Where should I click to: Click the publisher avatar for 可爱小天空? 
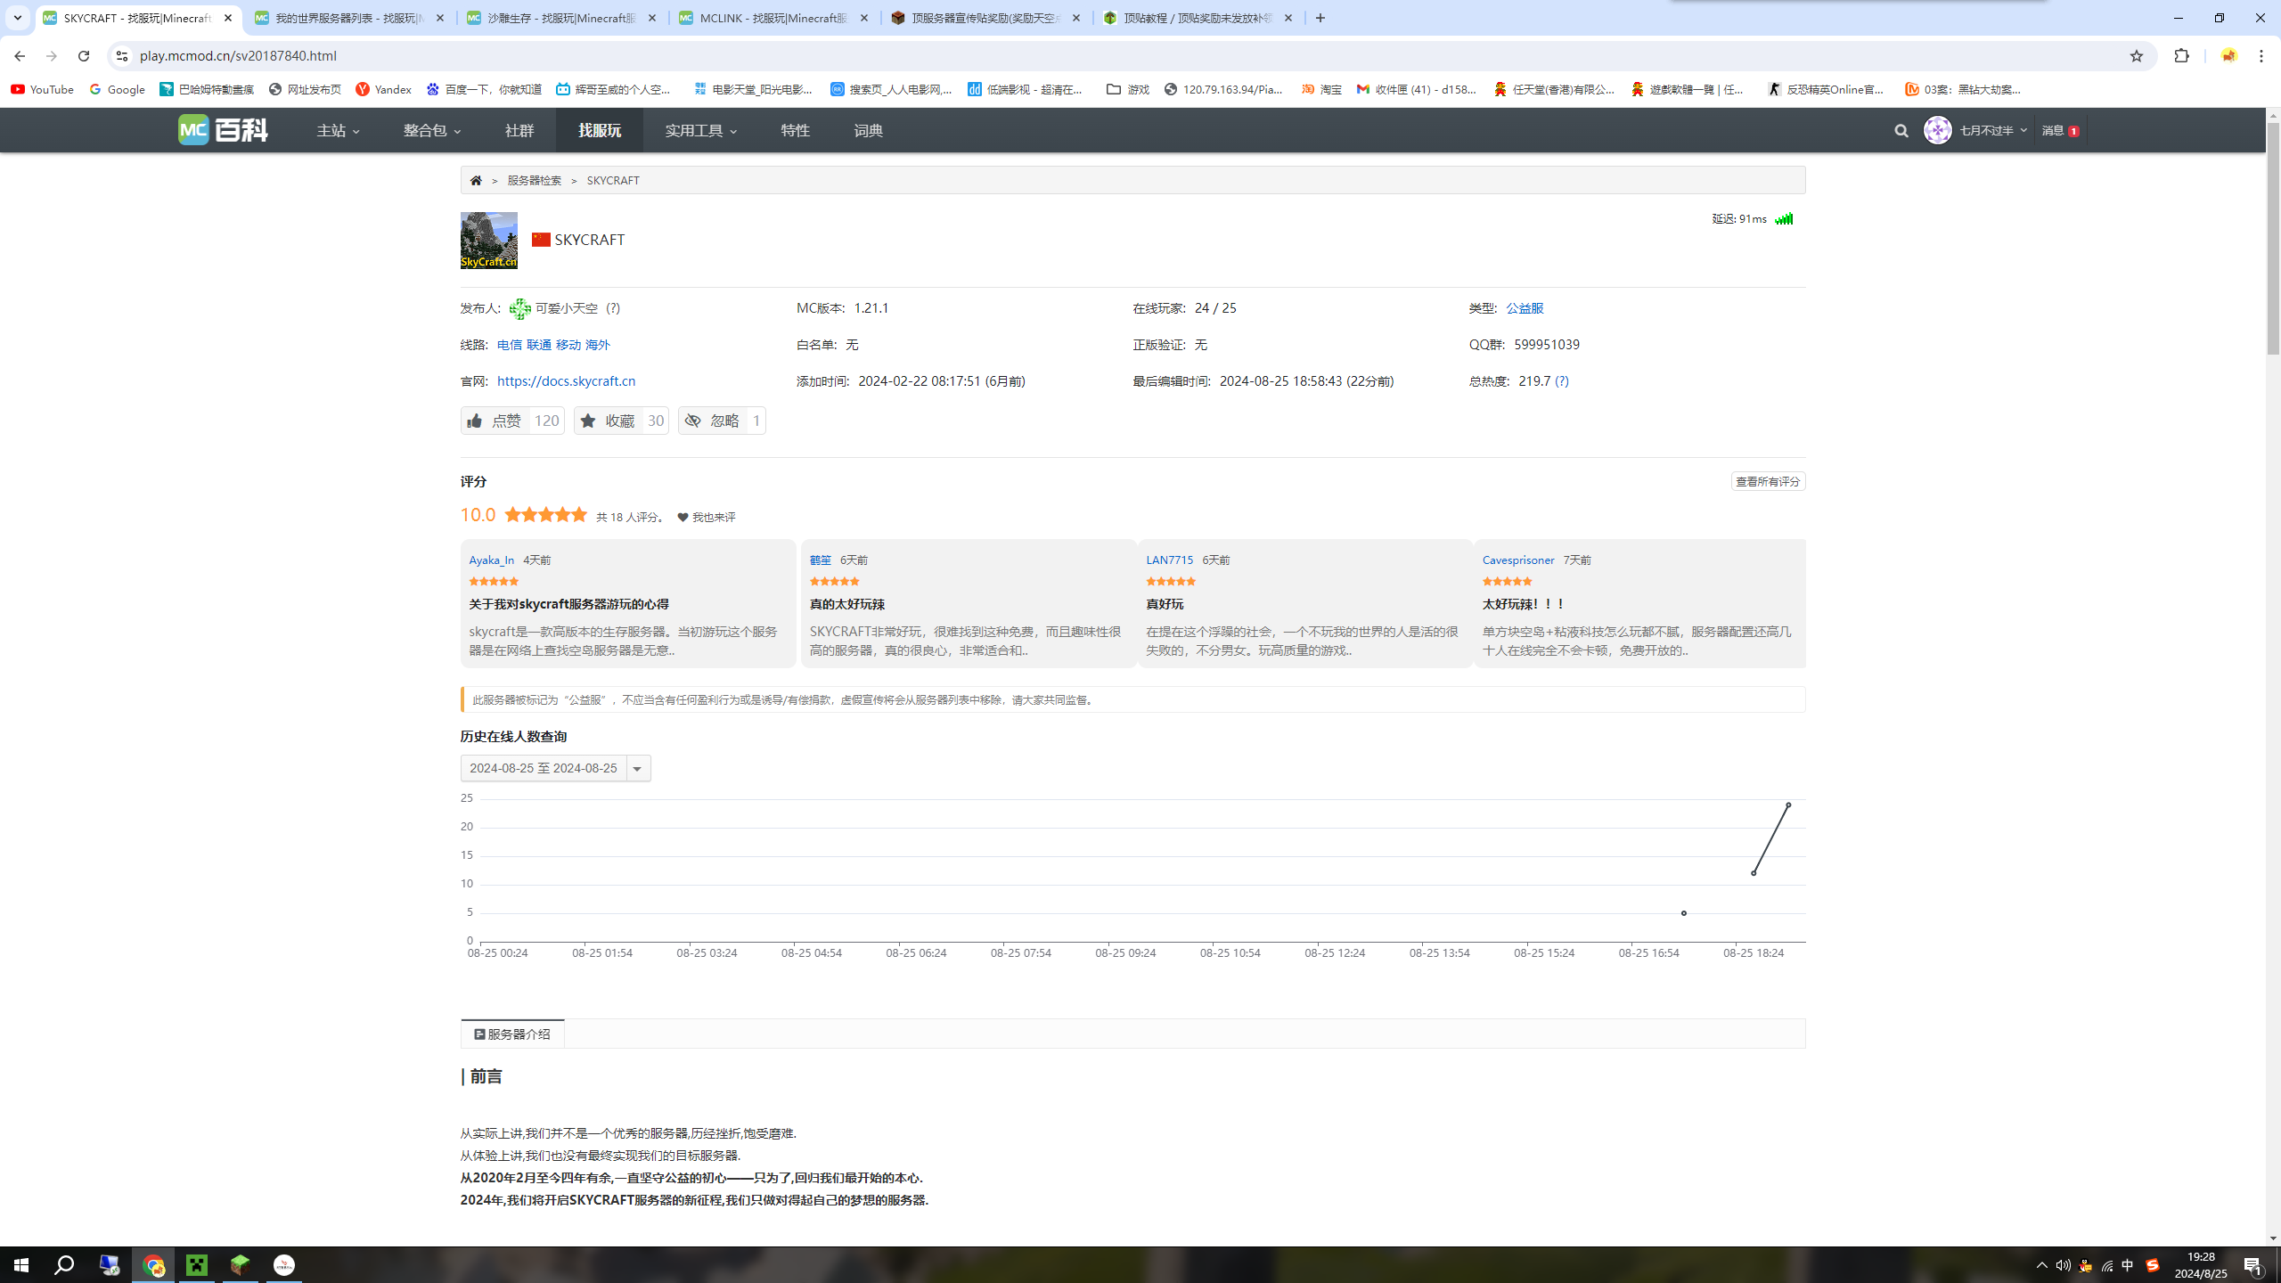(519, 308)
